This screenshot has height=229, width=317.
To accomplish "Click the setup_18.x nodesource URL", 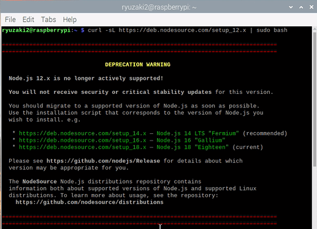I will (83, 147).
